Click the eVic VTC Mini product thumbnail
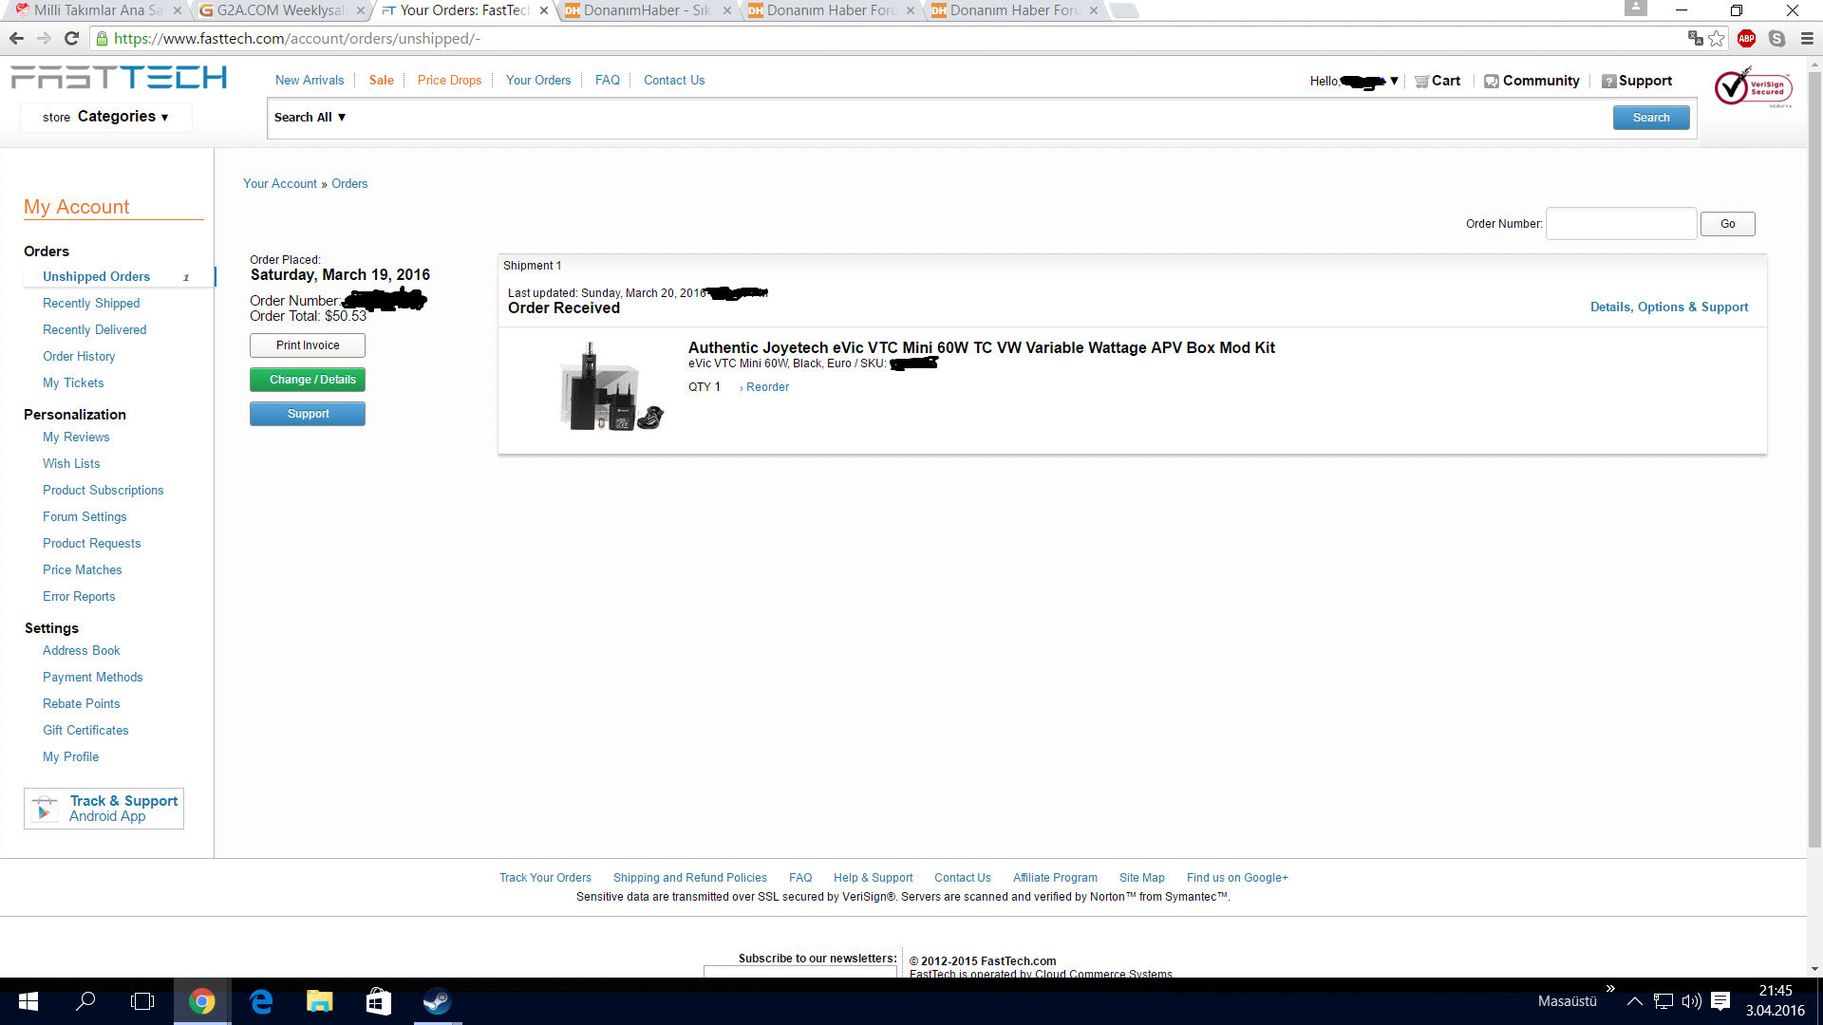 pos(610,389)
